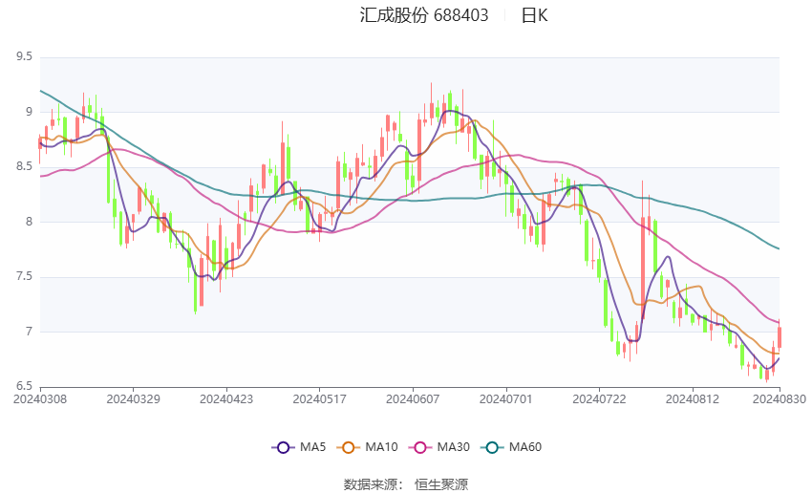Select the 20240812 date axis label
The width and height of the screenshot is (812, 494).
pos(693,399)
